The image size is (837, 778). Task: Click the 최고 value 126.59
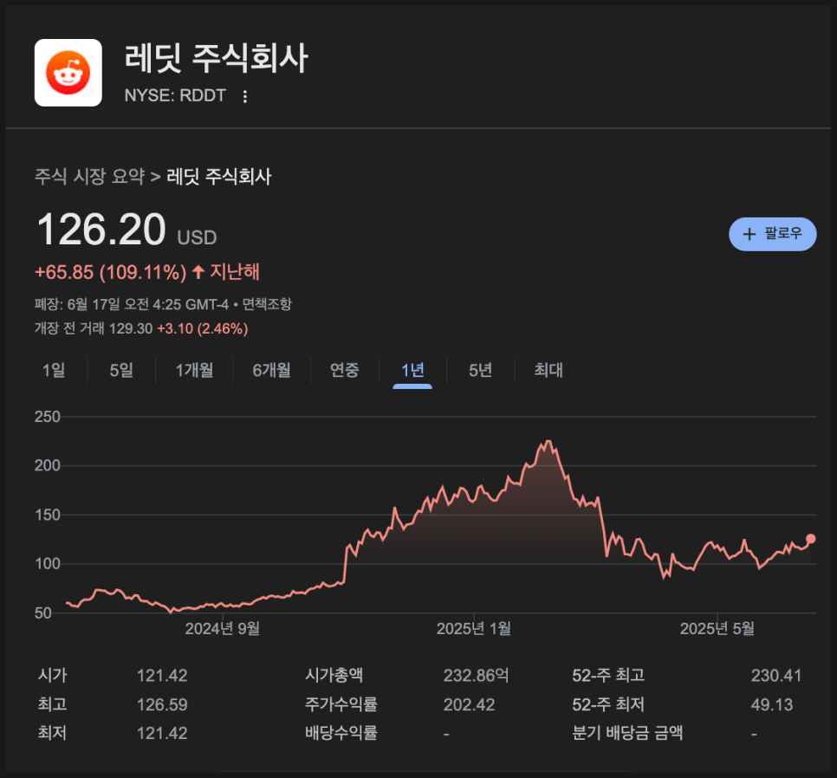[x=162, y=704]
